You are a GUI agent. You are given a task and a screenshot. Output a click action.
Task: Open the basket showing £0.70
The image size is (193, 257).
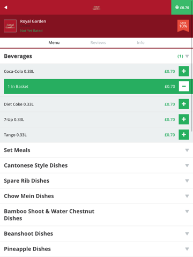coord(182,7)
